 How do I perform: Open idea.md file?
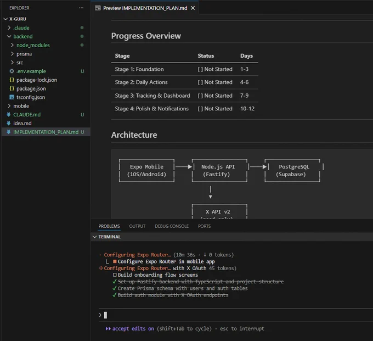click(22, 124)
